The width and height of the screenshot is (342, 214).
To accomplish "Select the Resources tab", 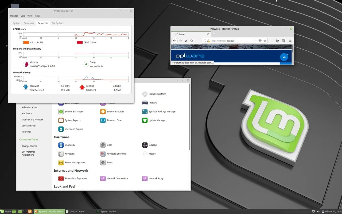I will click(x=43, y=23).
